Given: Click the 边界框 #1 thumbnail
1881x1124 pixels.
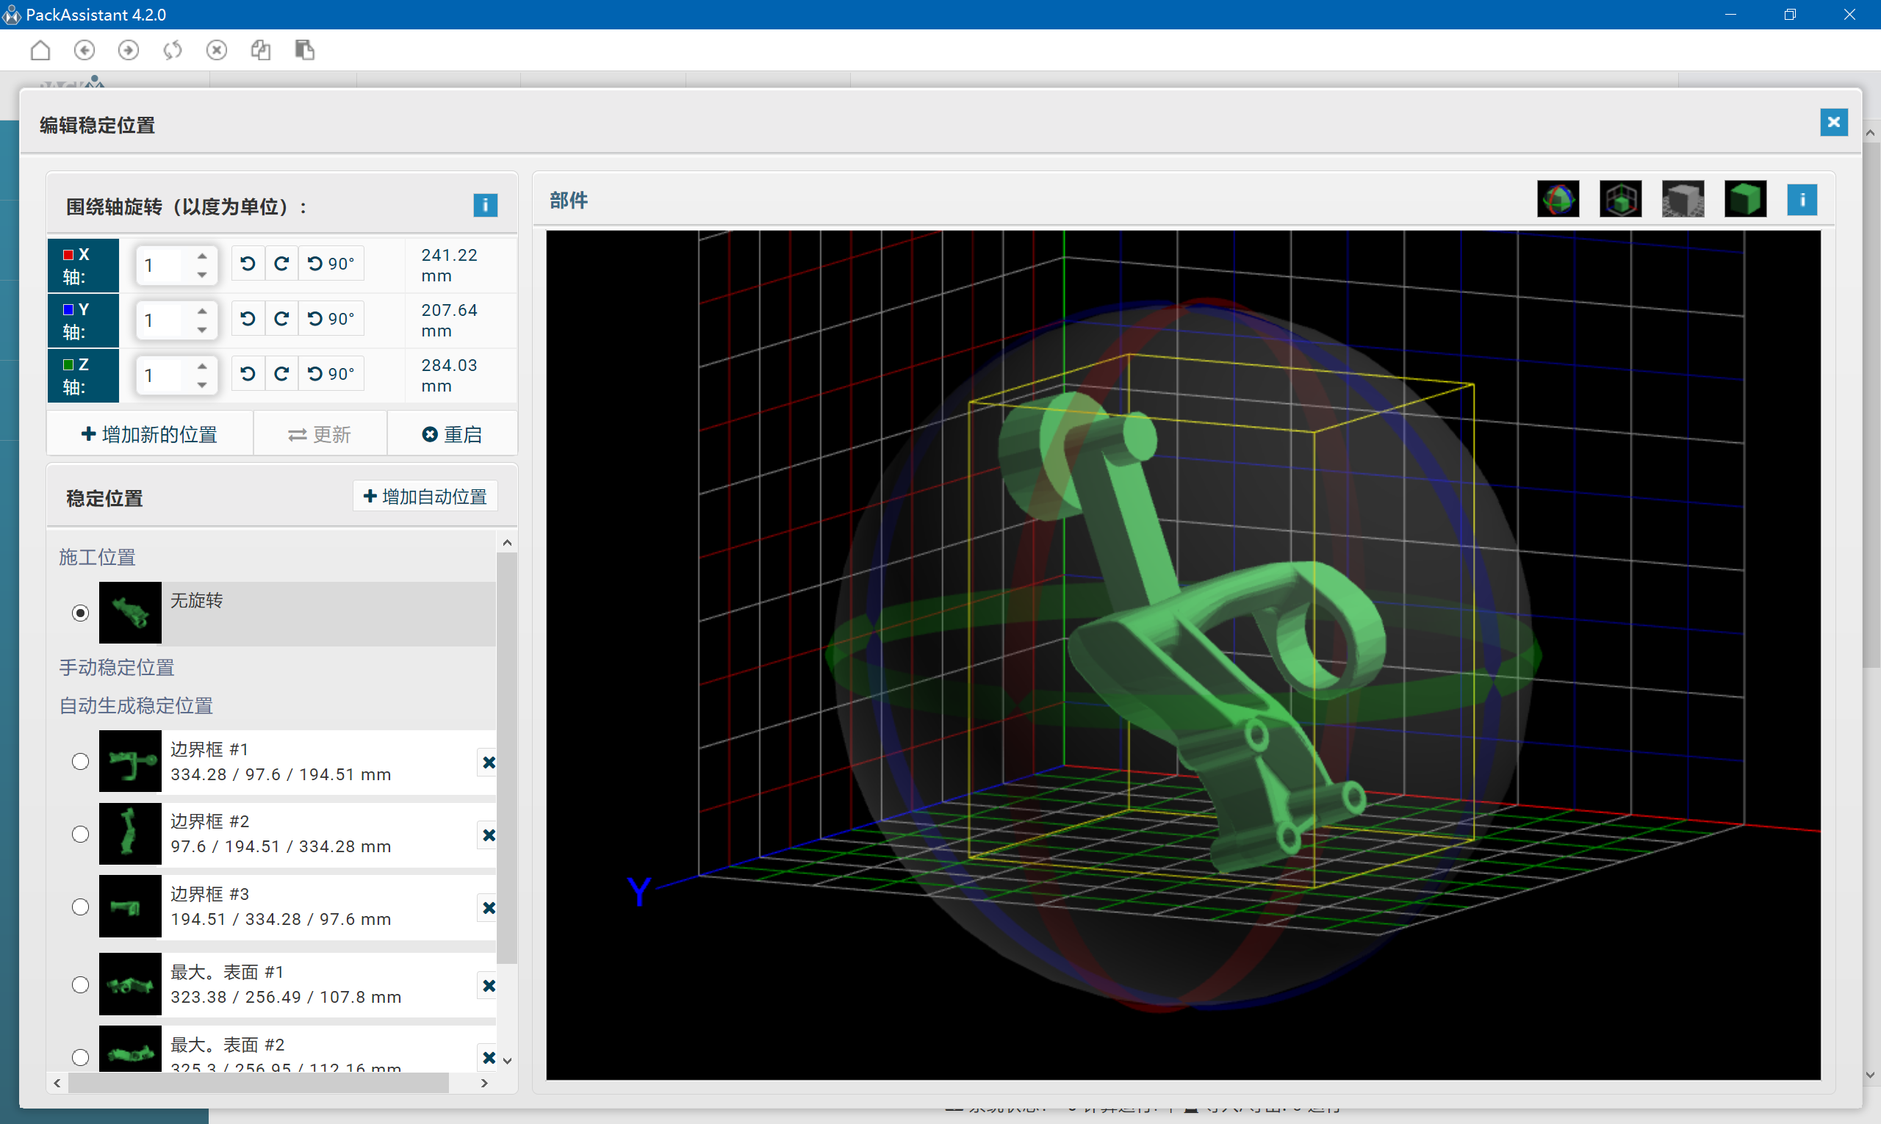Looking at the screenshot, I should click(x=130, y=761).
